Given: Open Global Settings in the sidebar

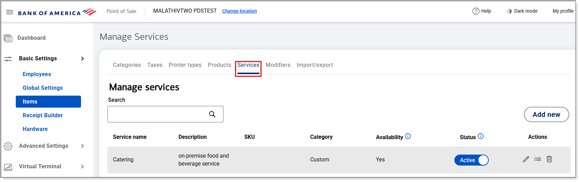Looking at the screenshot, I should coord(43,88).
